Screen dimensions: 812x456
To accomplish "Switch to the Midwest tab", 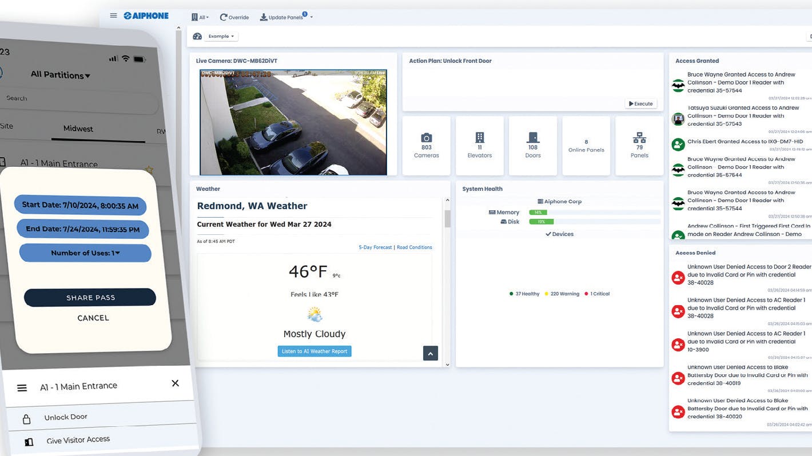I will coord(78,129).
